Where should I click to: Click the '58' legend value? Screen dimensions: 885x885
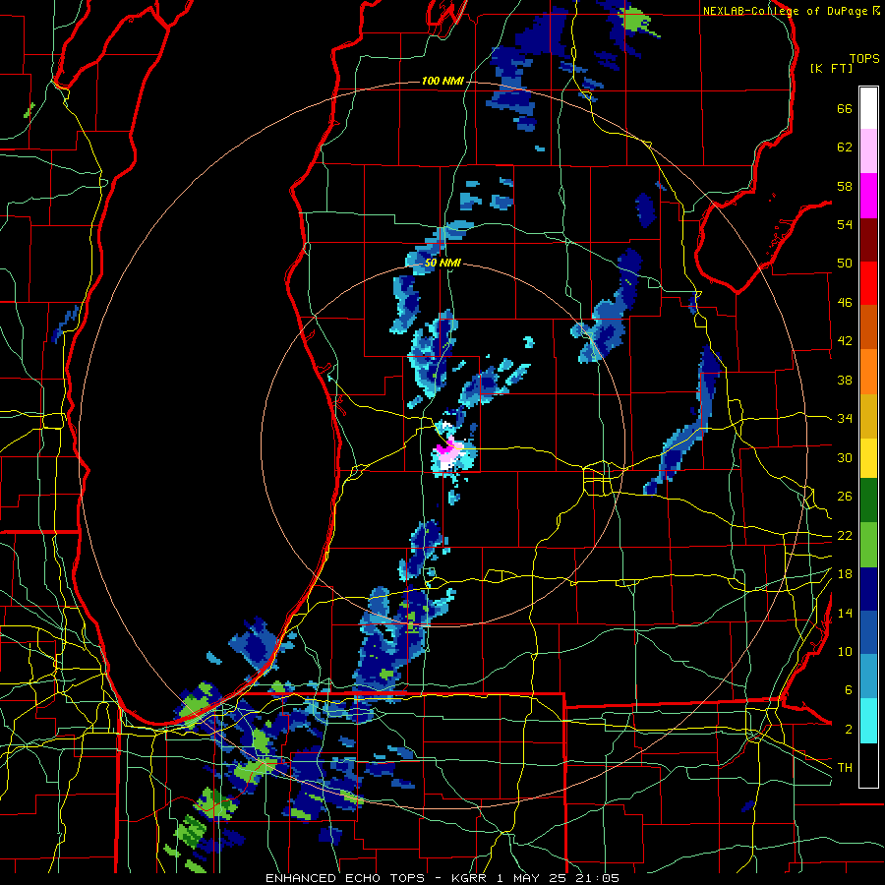click(x=845, y=187)
